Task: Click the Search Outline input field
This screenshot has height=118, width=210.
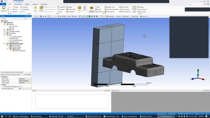Action: click(18, 19)
